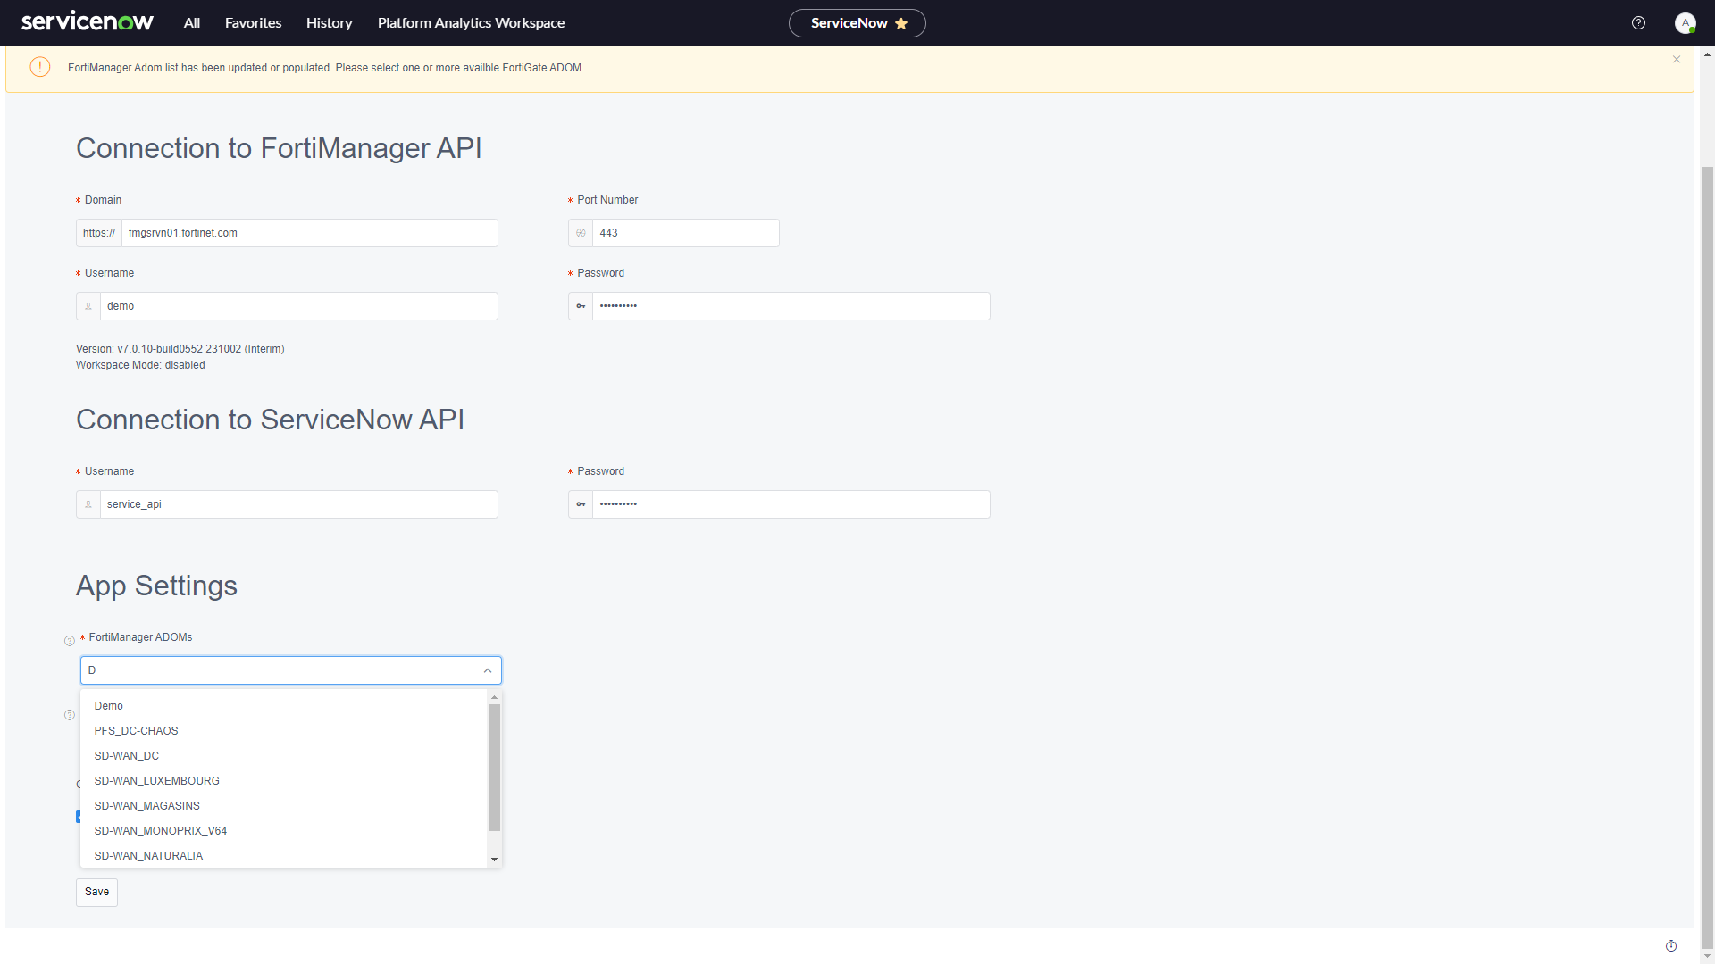This screenshot has height=964, width=1715.
Task: Click the favorite star in ServiceNow pill
Action: tap(901, 24)
